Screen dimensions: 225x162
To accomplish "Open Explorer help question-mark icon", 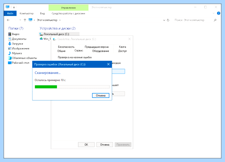I will coord(218,13).
